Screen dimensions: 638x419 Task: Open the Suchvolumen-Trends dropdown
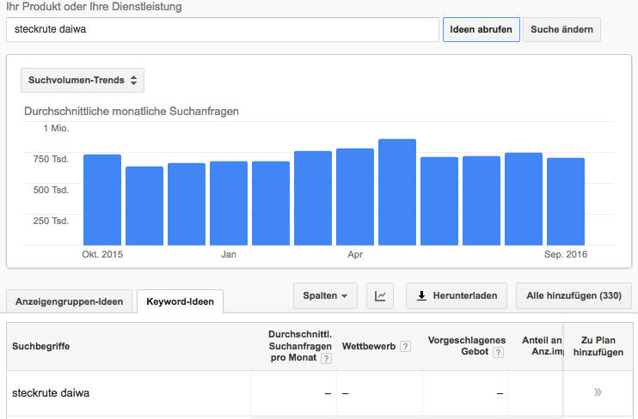coord(83,81)
